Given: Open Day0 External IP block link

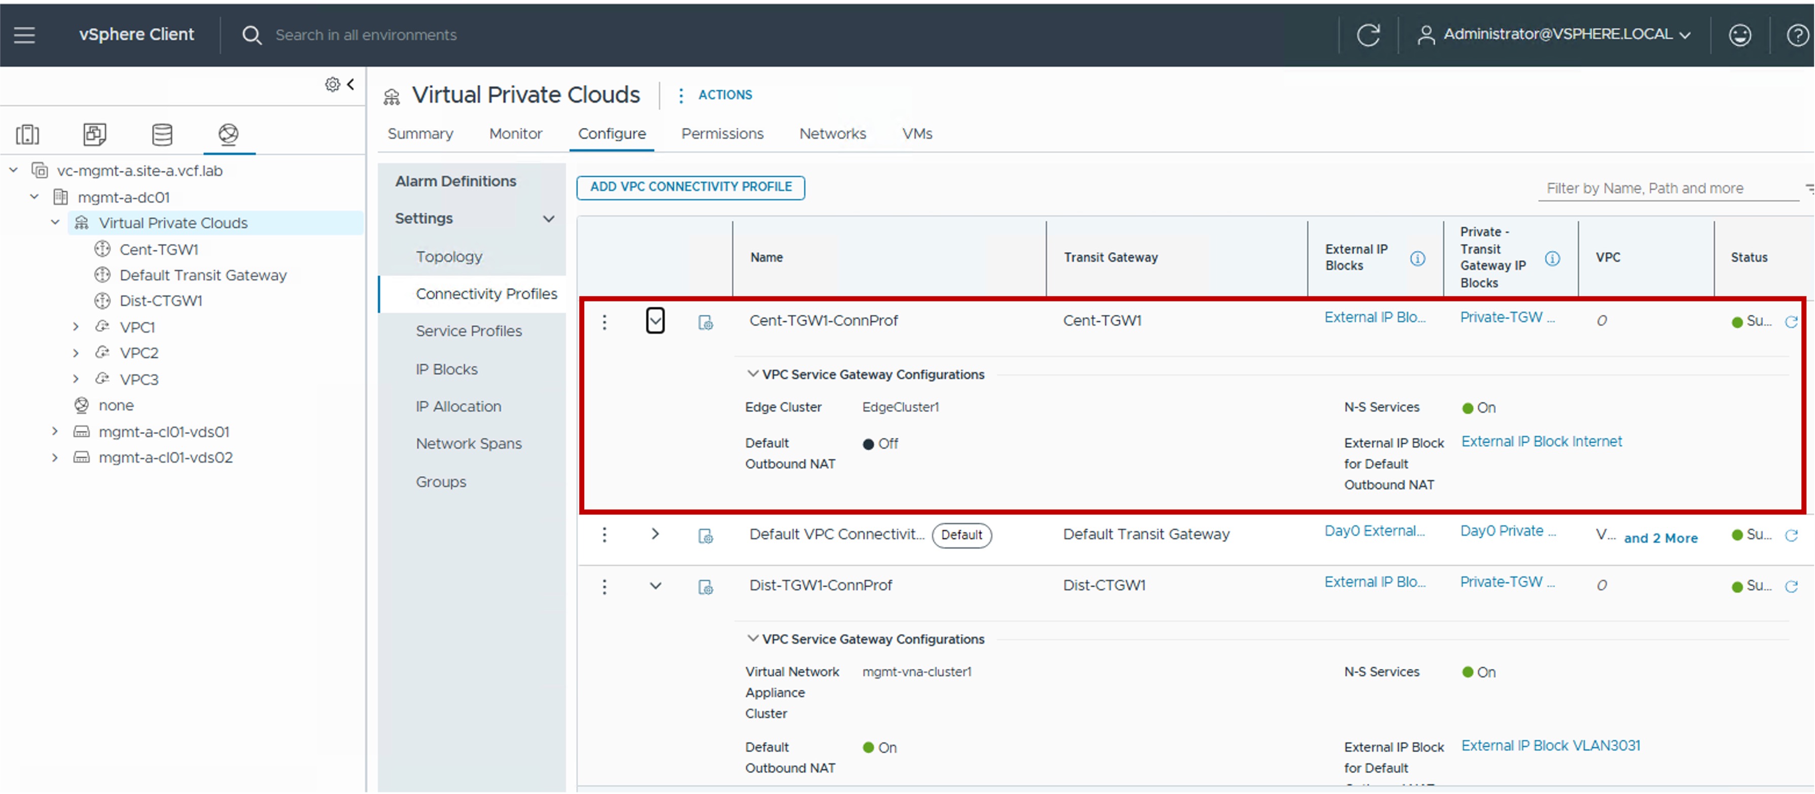Looking at the screenshot, I should point(1374,532).
